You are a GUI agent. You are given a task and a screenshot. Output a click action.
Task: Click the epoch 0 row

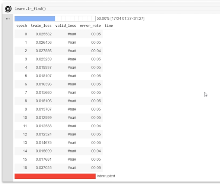[x=59, y=34]
